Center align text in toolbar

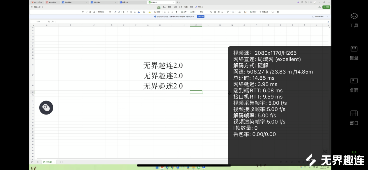point(168,12)
